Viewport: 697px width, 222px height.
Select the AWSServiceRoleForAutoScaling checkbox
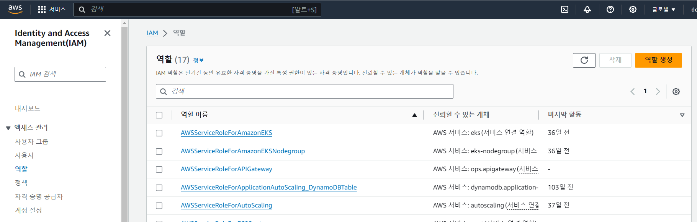(159, 206)
